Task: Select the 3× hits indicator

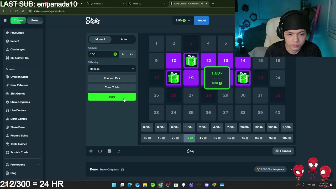Action: tap(189, 138)
